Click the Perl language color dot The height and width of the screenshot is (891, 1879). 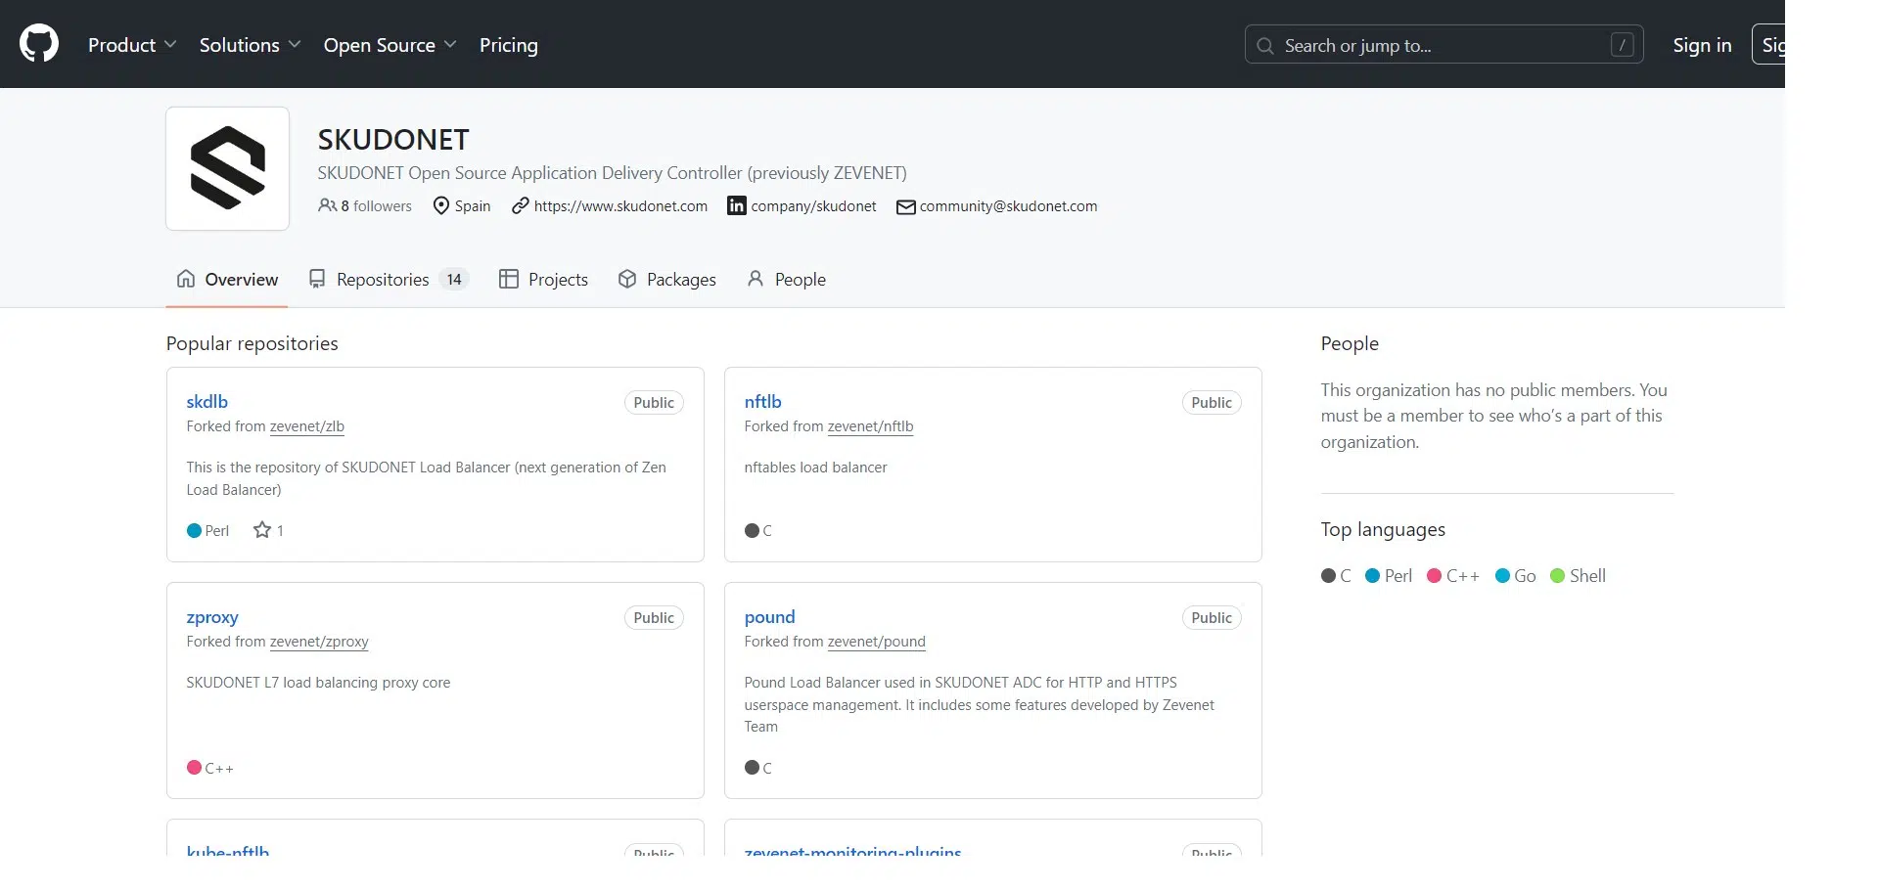(x=195, y=529)
